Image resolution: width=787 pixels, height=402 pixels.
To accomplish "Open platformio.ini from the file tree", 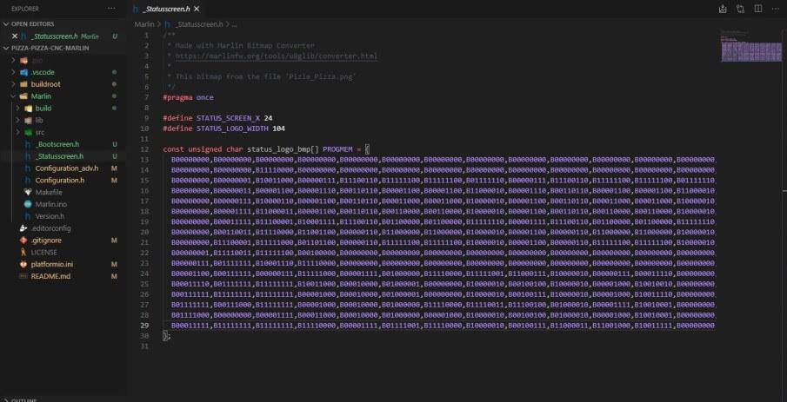I will (x=51, y=263).
